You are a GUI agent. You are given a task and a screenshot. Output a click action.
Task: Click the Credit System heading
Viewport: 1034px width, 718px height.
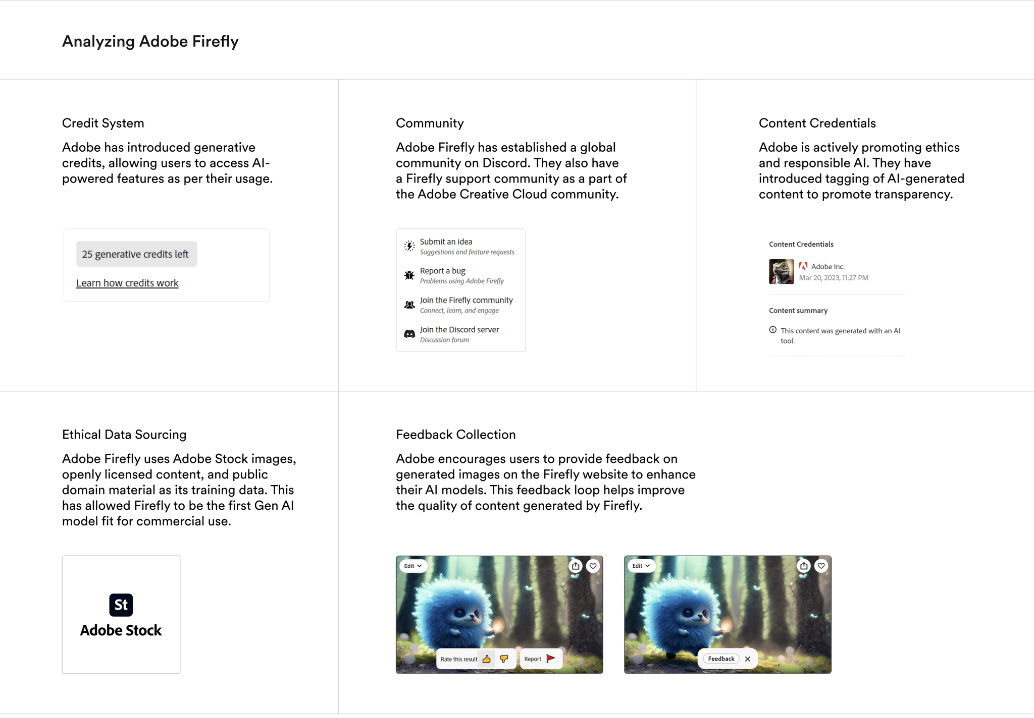pyautogui.click(x=103, y=123)
